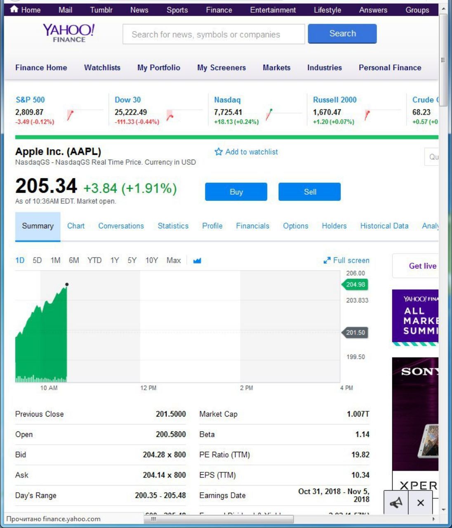Click the blue Search button

click(x=342, y=33)
